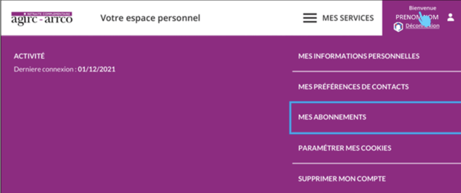
Task: Click the user profile silhouette icon
Action: tap(450, 17)
